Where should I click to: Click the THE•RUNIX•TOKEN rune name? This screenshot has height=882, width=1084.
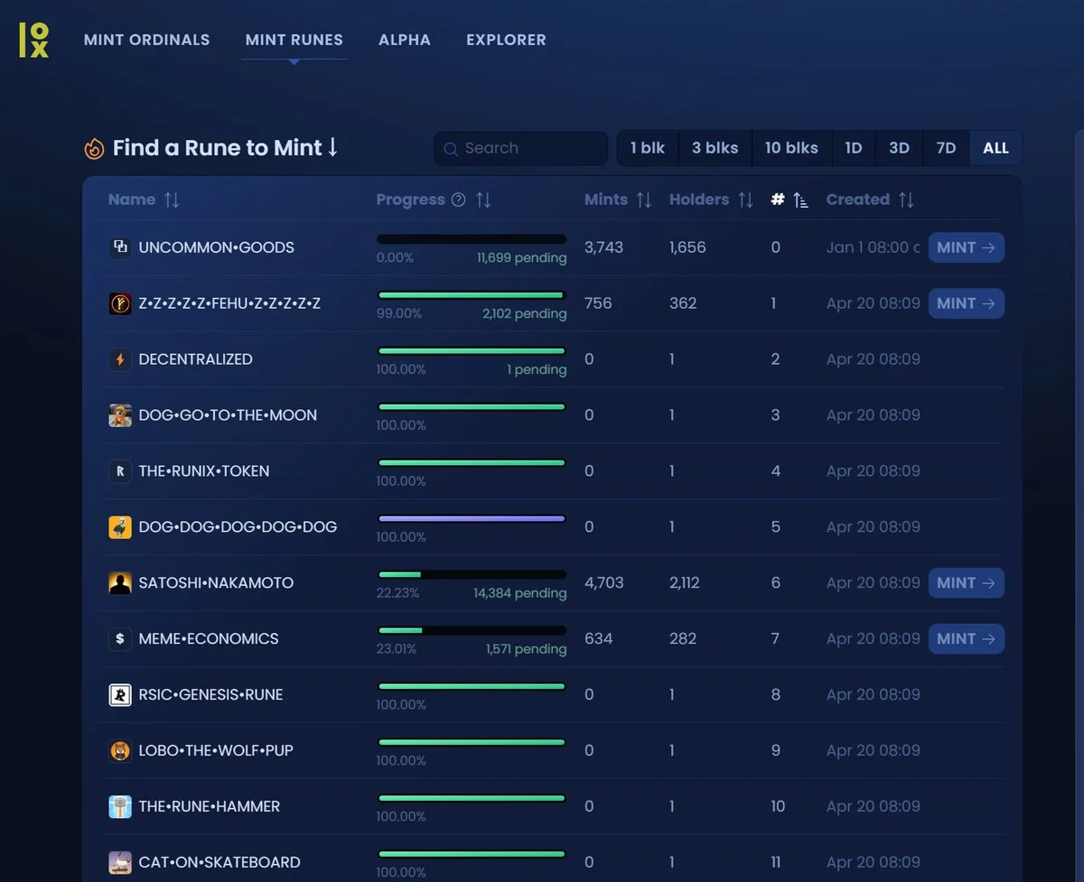[x=204, y=471]
